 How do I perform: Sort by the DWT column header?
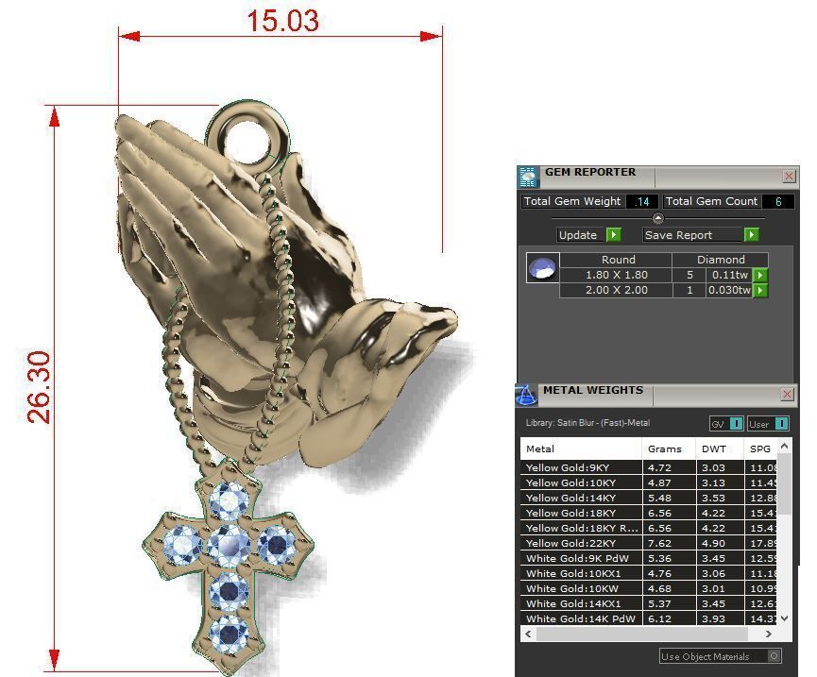point(720,449)
